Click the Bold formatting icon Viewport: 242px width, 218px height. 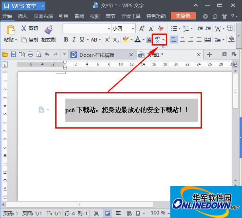[x=66, y=40]
